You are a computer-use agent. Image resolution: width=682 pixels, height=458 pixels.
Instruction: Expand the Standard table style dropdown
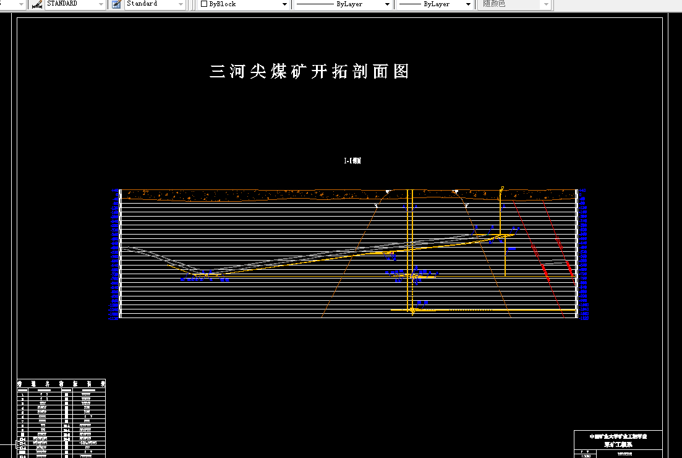click(x=182, y=4)
